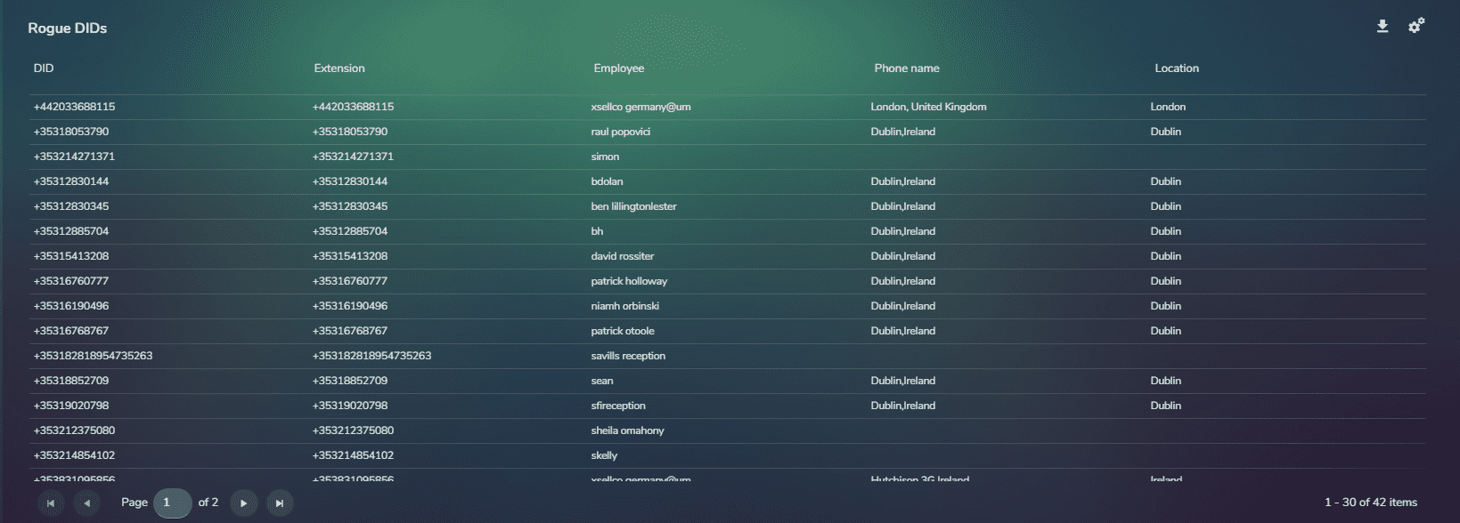This screenshot has width=1460, height=523.
Task: Sort by the Location column header
Action: point(1176,68)
